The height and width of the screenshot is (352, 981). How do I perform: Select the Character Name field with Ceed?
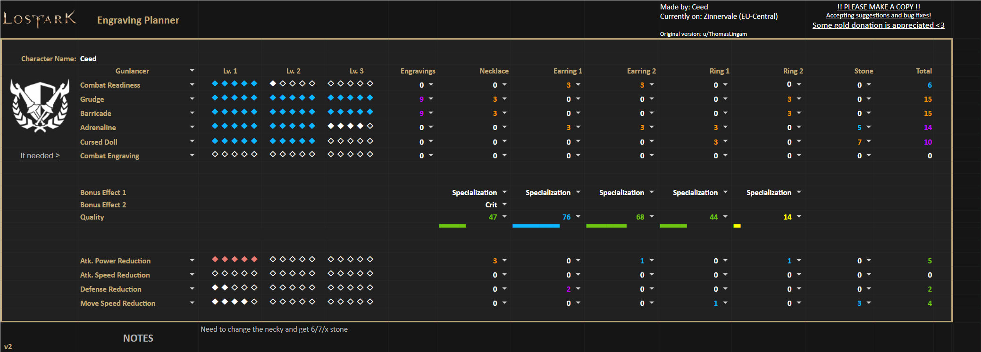pos(88,59)
